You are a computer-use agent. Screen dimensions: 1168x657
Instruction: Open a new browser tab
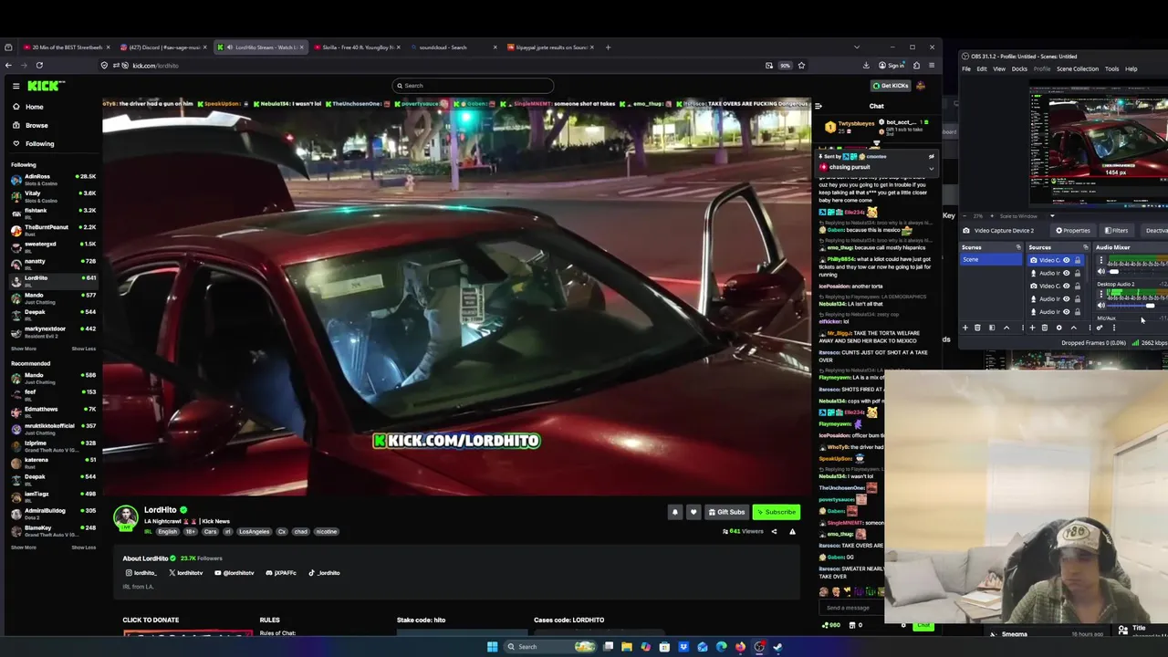point(609,47)
